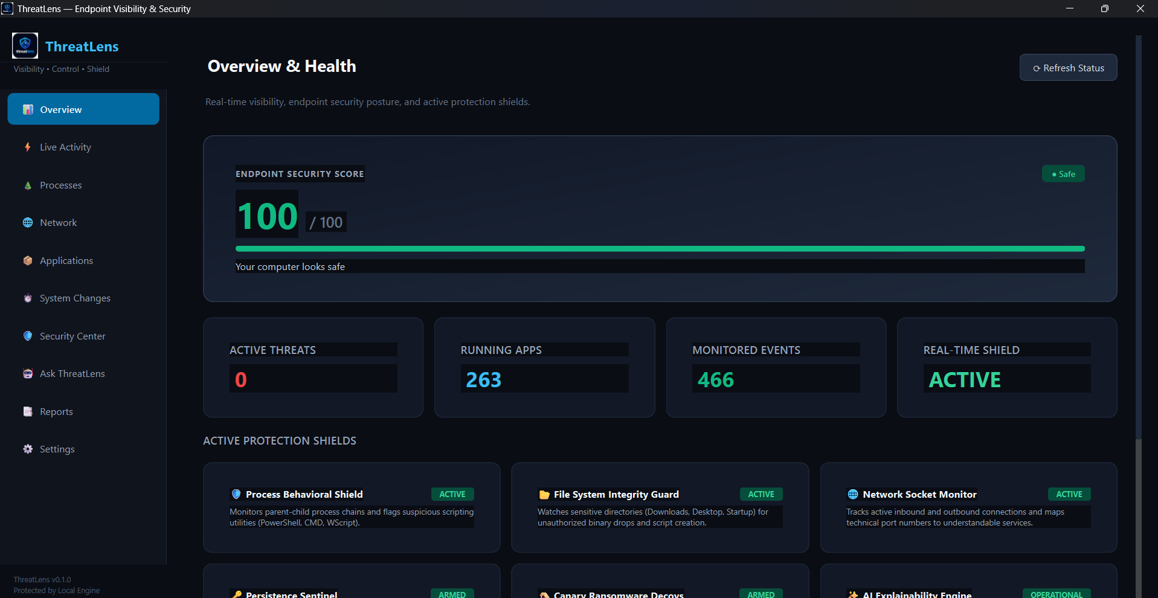The height and width of the screenshot is (598, 1158).
Task: Click the Reports document icon
Action: (x=28, y=411)
